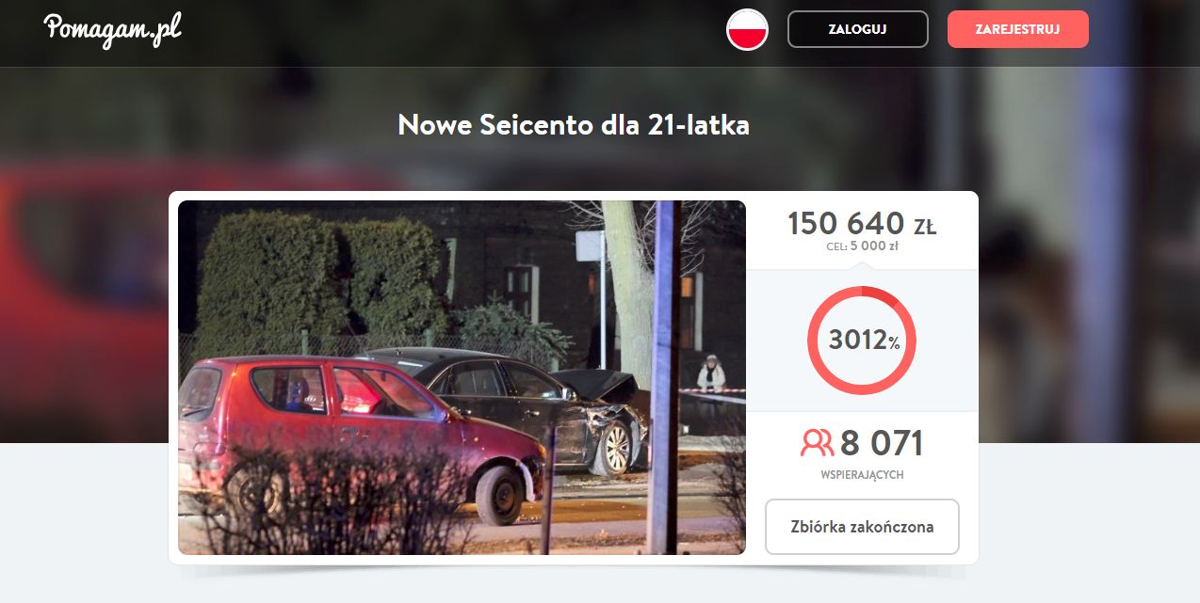
Task: Click the ZAREJESTRUJ register button
Action: [x=1017, y=29]
